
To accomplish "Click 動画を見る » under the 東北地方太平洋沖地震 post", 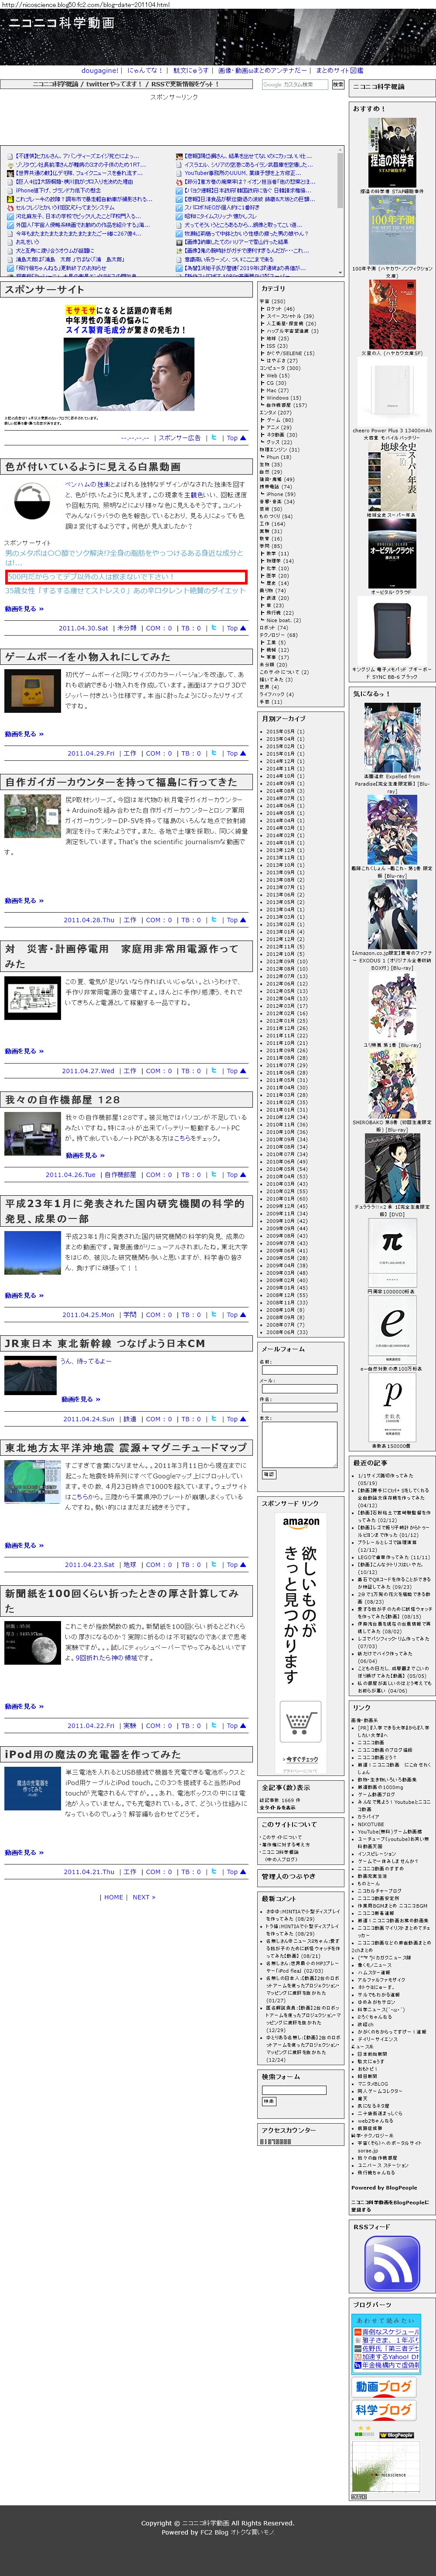I will (24, 1545).
